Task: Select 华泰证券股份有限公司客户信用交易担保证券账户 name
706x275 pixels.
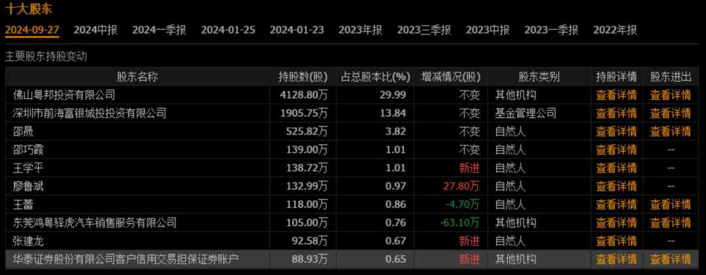Action: tap(125, 259)
